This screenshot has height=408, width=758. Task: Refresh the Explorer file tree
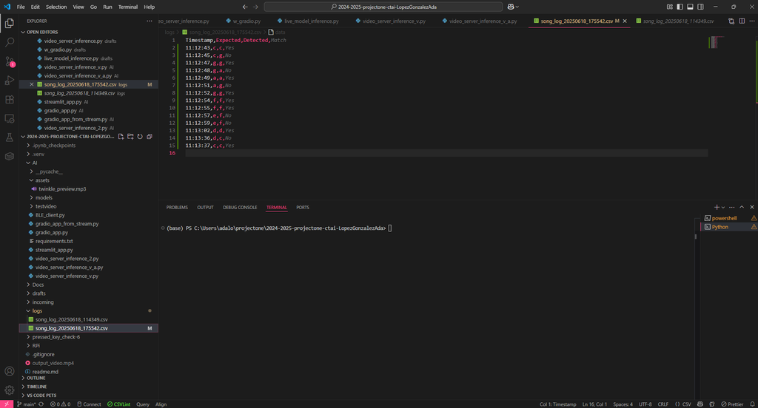pyautogui.click(x=140, y=137)
